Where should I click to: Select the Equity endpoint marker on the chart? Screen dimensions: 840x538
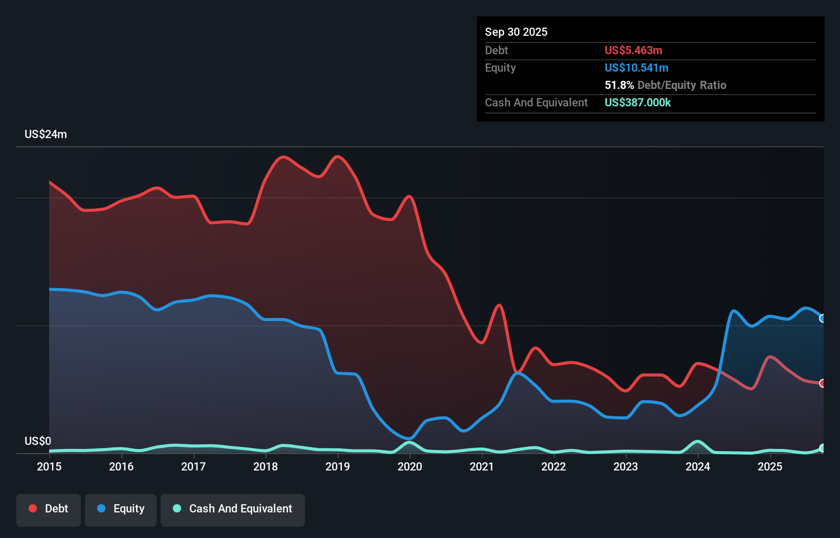[x=822, y=319]
